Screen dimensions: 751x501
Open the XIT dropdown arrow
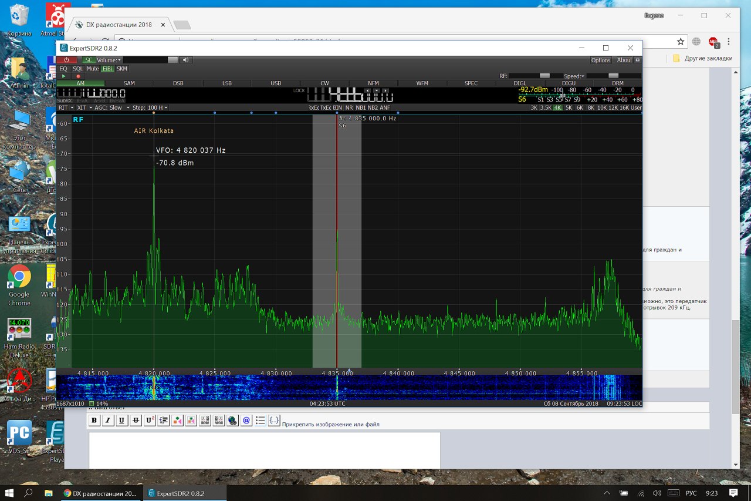click(90, 108)
